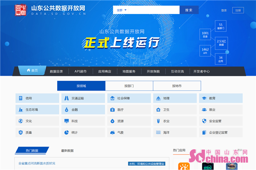Click the Shandong data portal seal logo
Image resolution: width=256 pixels, height=170 pixels.
(x=20, y=10)
